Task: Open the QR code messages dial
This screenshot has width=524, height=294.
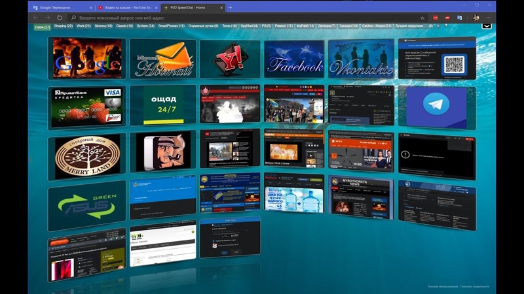Action: click(437, 58)
